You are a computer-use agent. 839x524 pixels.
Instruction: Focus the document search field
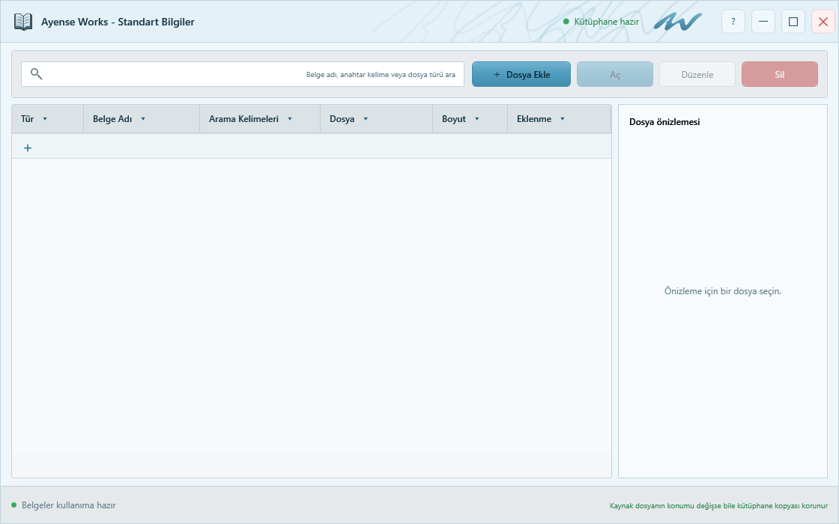click(x=243, y=74)
